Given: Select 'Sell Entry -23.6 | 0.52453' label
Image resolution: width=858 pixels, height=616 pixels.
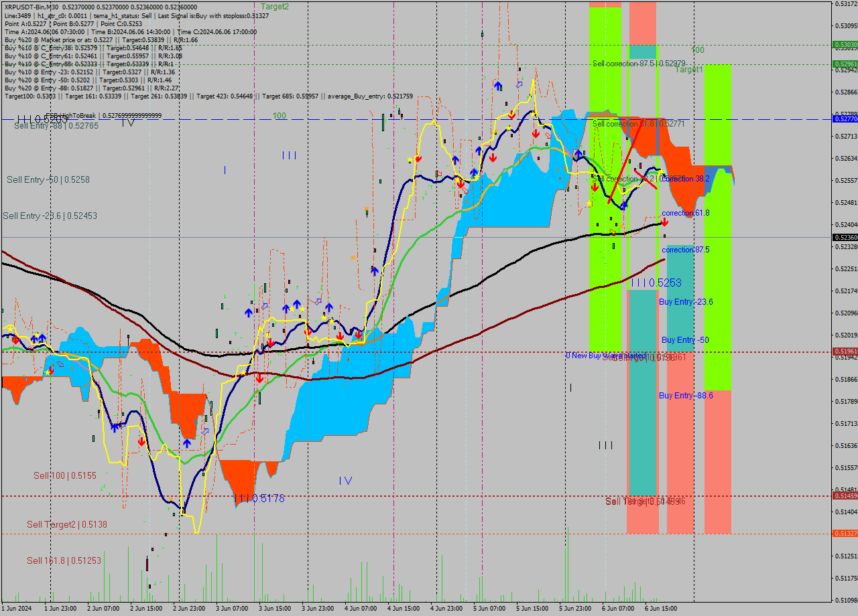Looking at the screenshot, I should click(x=50, y=216).
